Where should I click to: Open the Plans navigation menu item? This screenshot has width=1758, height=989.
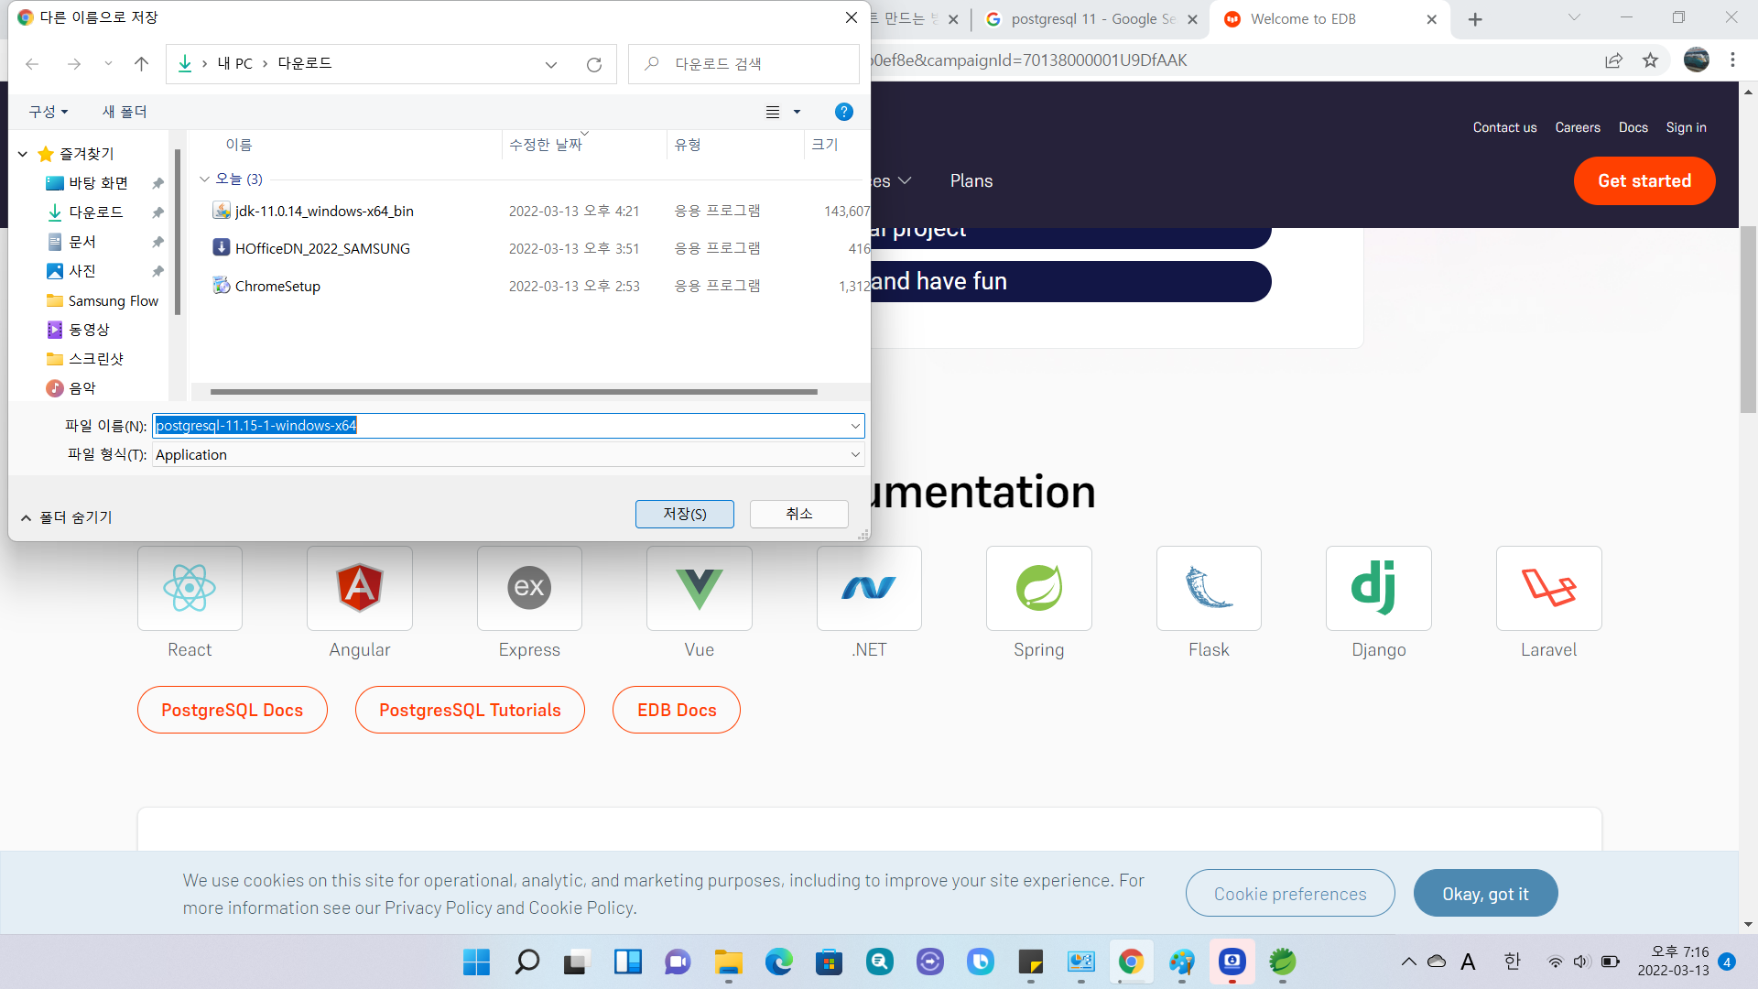pyautogui.click(x=971, y=181)
